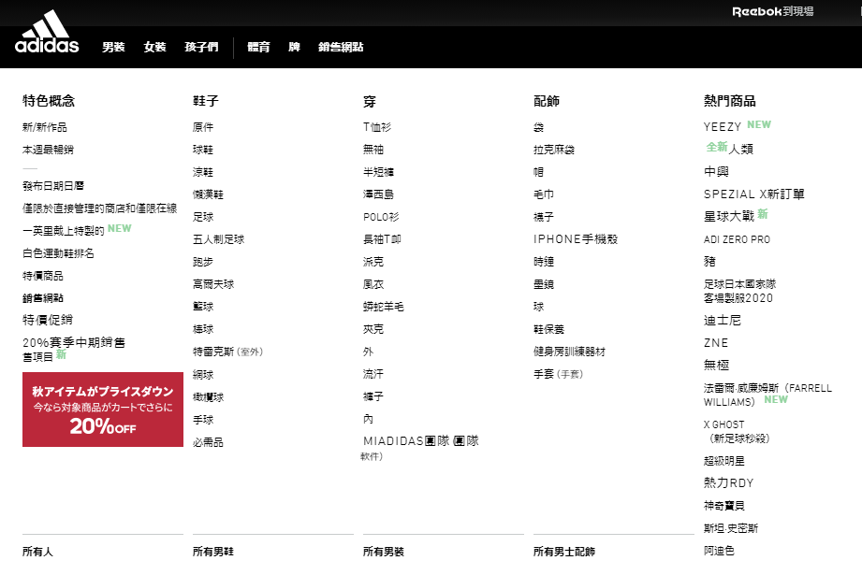Open ADI ZERO PRO link
Screen dimensions: 862x575
[x=737, y=239]
